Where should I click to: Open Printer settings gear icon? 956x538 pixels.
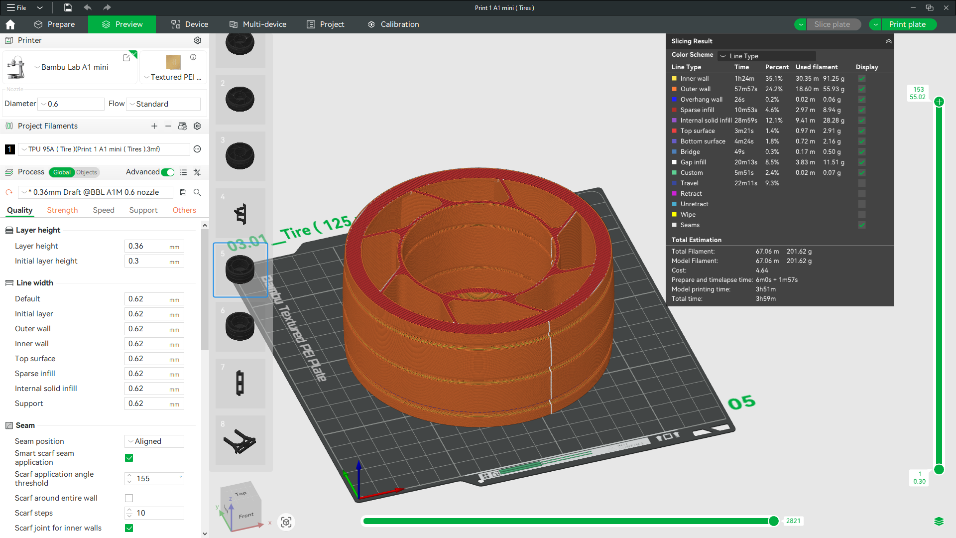point(198,40)
